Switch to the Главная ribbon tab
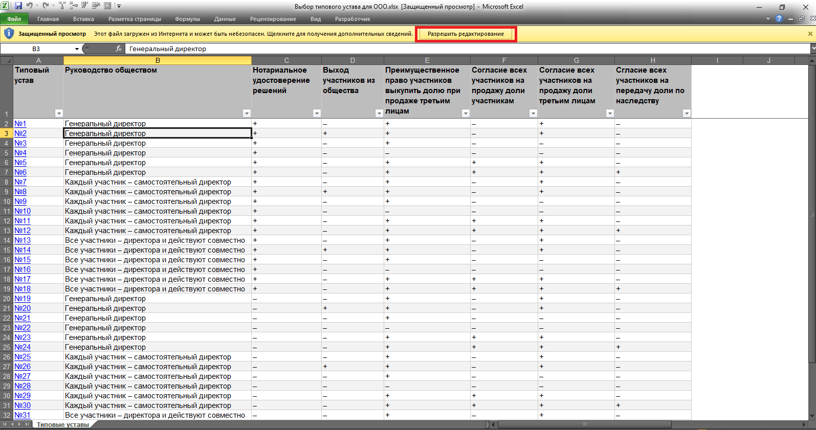Image resolution: width=816 pixels, height=430 pixels. 48,19
